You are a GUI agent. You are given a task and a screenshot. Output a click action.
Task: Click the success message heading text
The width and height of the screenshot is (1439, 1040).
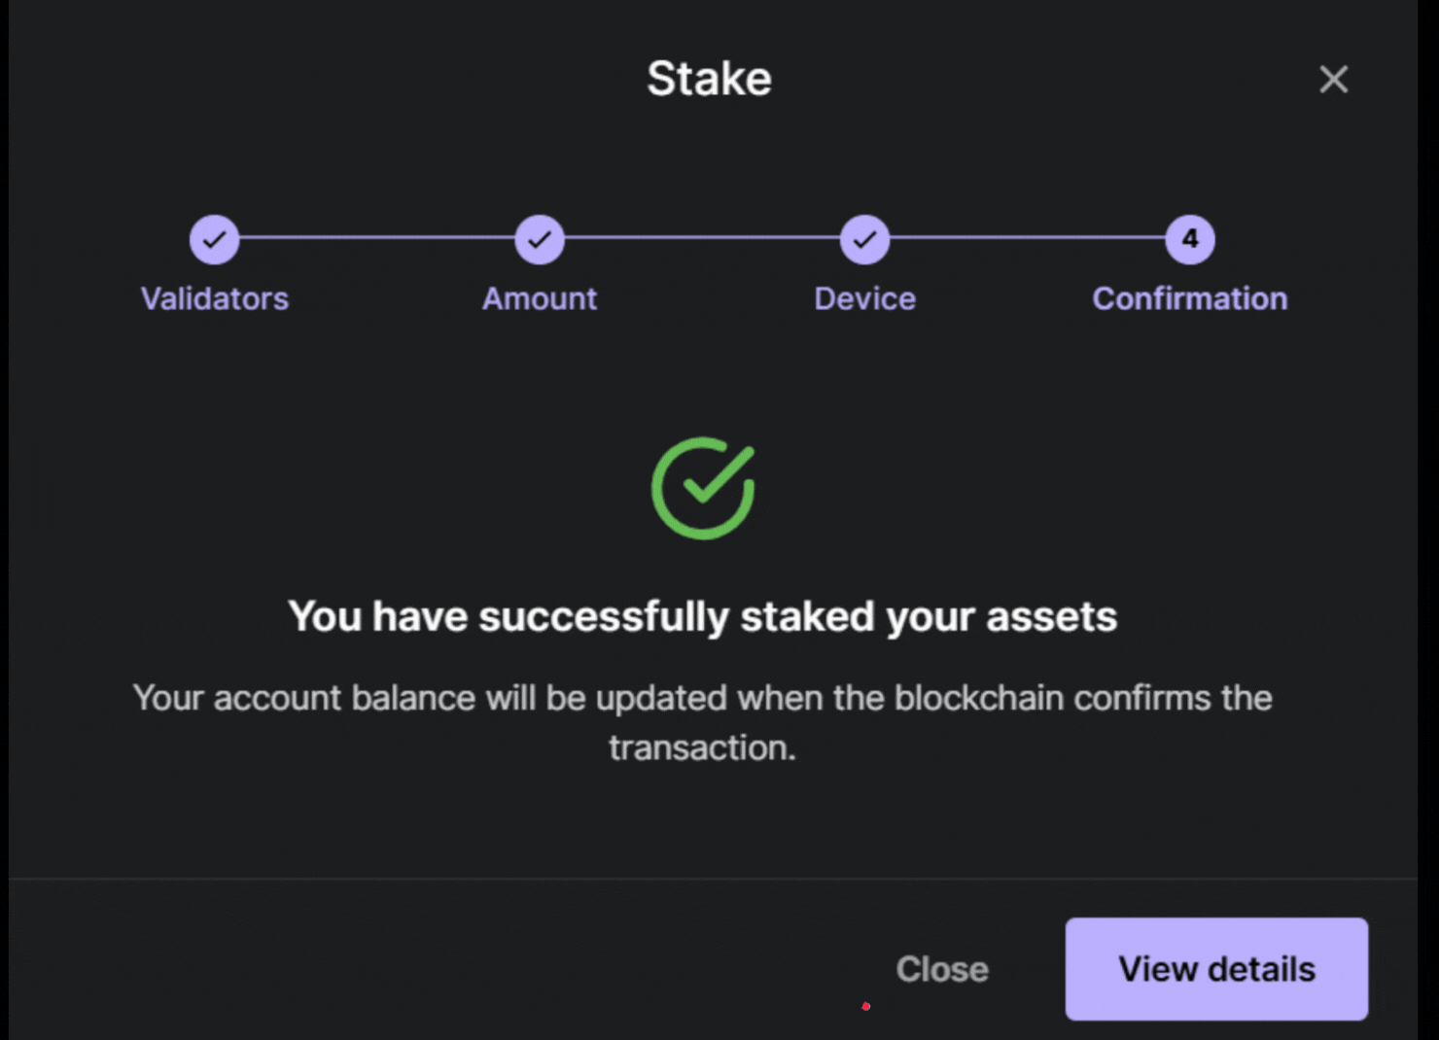(703, 616)
